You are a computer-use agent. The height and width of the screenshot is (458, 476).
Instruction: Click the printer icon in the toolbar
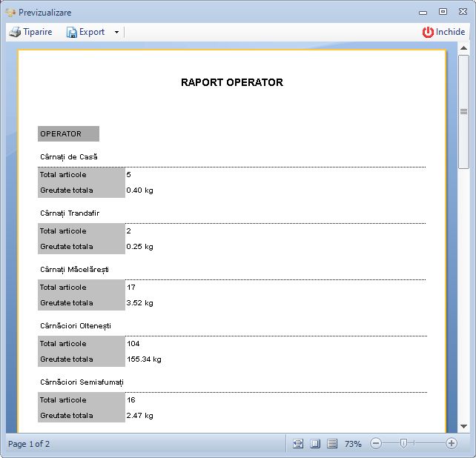(x=15, y=32)
